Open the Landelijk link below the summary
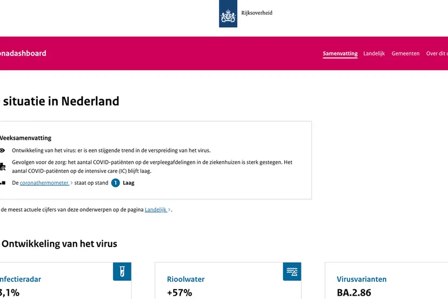448x299 pixels. click(x=156, y=210)
